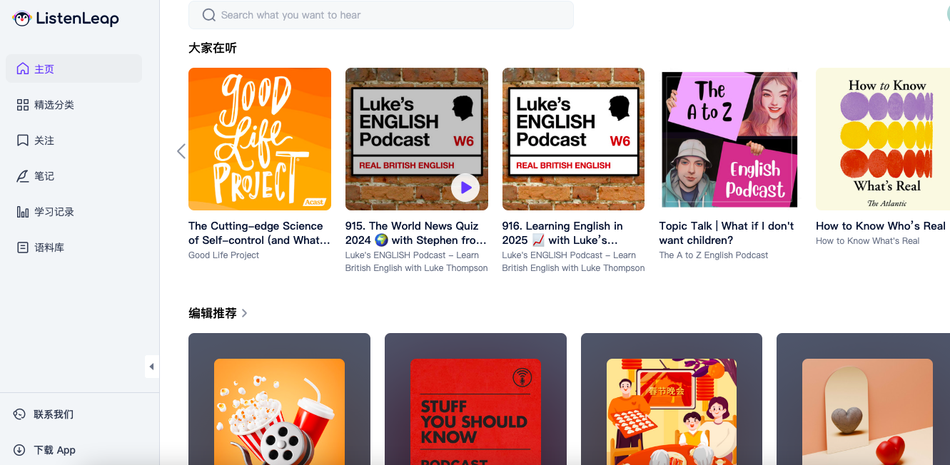Open the 关注 bookmark icon

click(23, 140)
